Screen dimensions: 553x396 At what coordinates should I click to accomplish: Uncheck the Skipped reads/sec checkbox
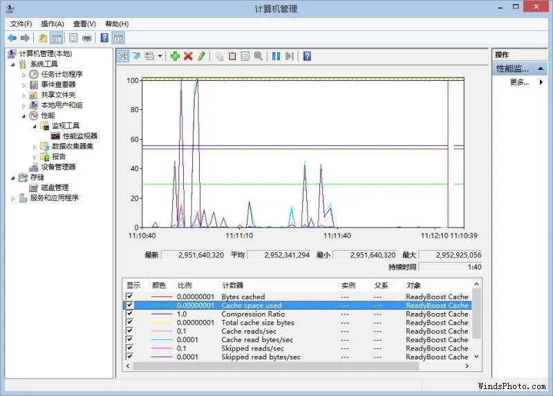129,348
